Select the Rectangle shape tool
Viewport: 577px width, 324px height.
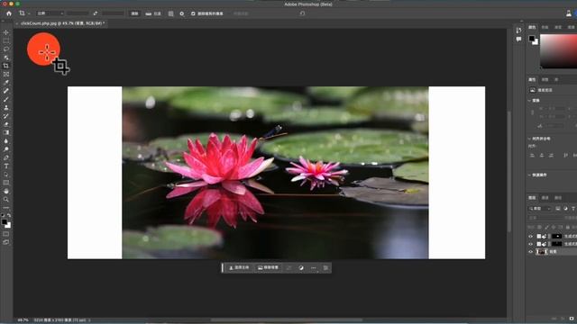coord(6,183)
